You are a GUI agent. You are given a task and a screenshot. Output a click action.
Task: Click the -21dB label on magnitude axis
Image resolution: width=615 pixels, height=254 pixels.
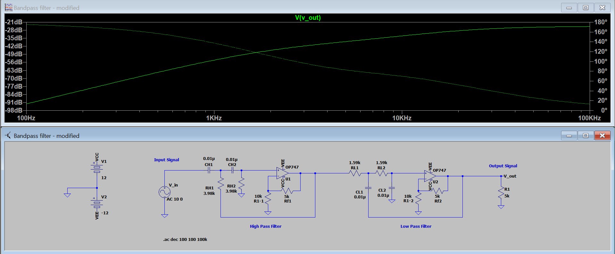(x=14, y=22)
